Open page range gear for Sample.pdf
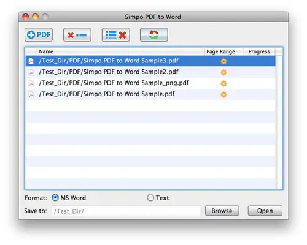This screenshot has width=307, height=245. pos(223,94)
